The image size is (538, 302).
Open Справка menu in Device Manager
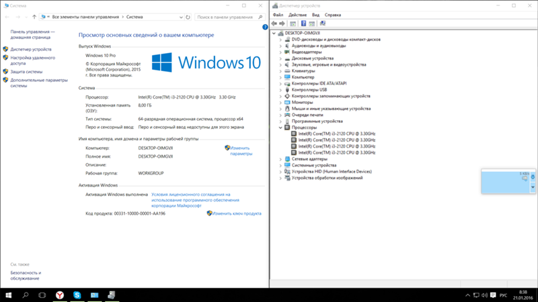coord(333,15)
